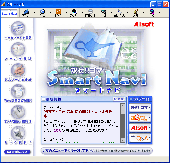This screenshot has height=163, width=170.
Task: Click the 【2003/12/16】 news date
Action: [53, 140]
